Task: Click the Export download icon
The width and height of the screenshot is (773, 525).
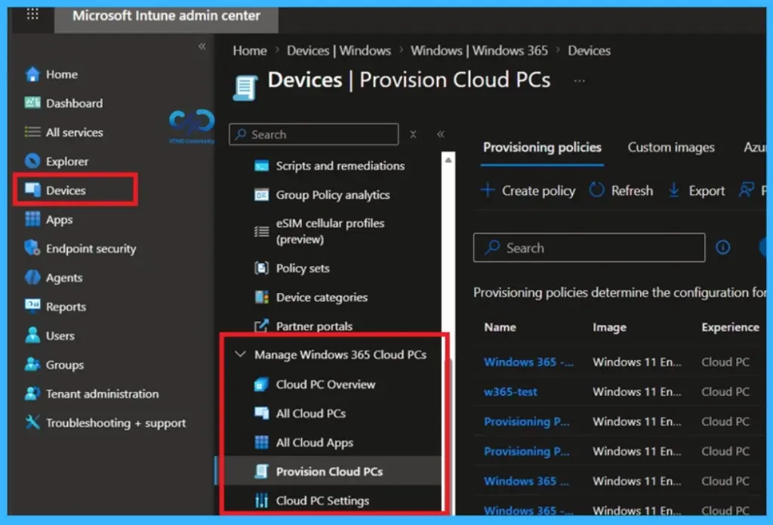Action: pos(674,190)
